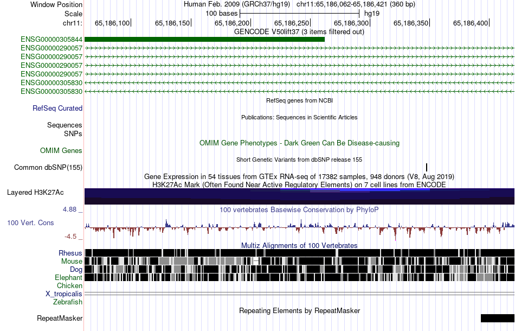The width and height of the screenshot is (515, 331).
Task: Click the 65,186,200 ruler position
Action: [x=232, y=23]
